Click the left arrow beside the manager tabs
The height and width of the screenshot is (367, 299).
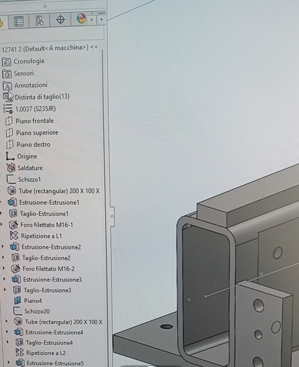[x=92, y=20]
